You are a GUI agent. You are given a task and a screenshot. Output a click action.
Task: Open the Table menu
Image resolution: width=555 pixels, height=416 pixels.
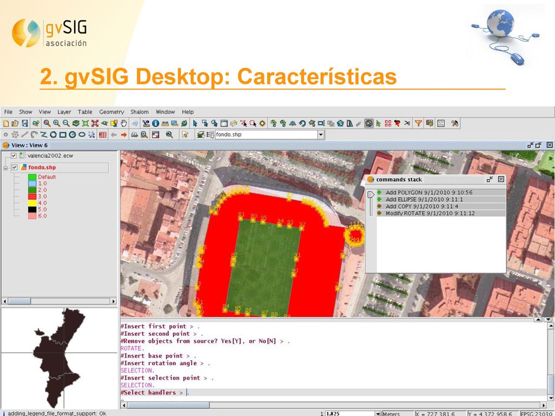[x=85, y=112]
